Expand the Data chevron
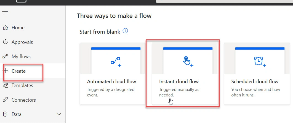 pyautogui.click(x=59, y=114)
